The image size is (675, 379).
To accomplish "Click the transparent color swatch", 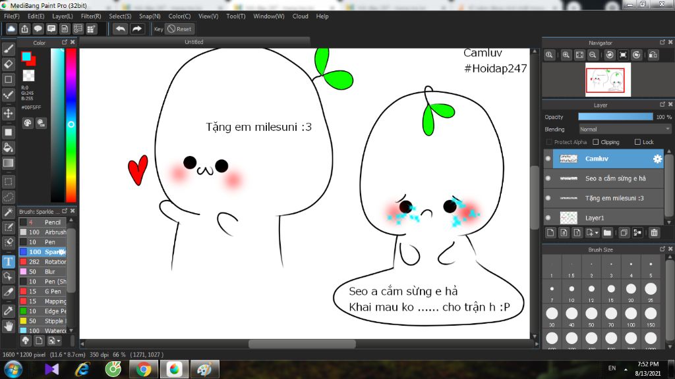I will click(28, 76).
